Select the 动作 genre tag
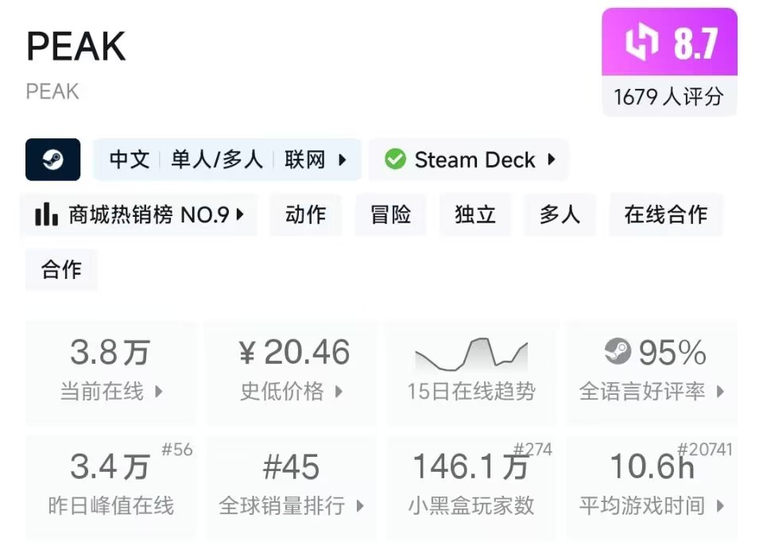Screen dimensions: 763x545 click(305, 215)
